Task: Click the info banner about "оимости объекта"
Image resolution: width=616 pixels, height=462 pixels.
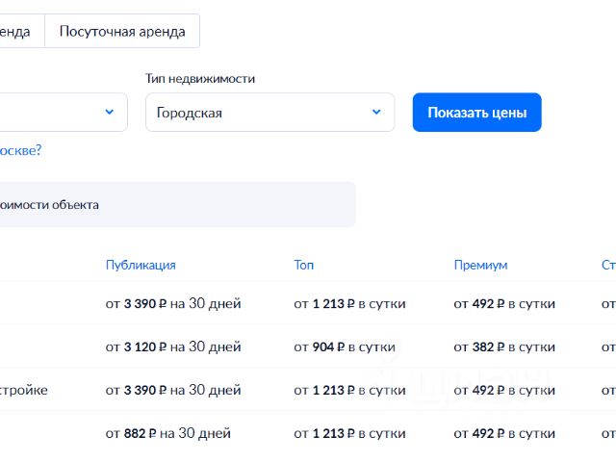Action: (x=173, y=205)
